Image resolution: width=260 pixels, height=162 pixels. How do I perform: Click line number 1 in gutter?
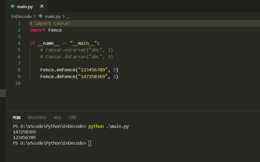pos(19,24)
